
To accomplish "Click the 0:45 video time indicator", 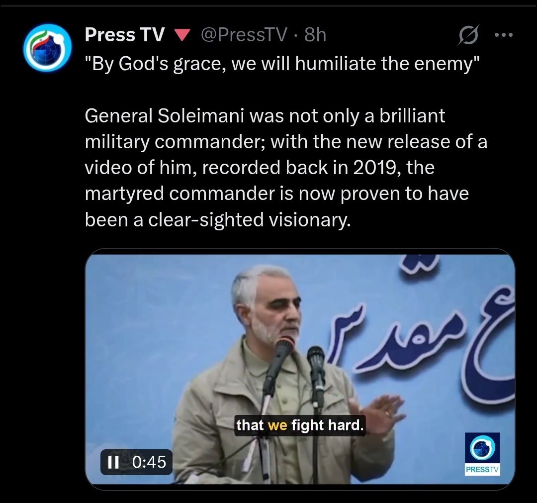I will coord(149,462).
